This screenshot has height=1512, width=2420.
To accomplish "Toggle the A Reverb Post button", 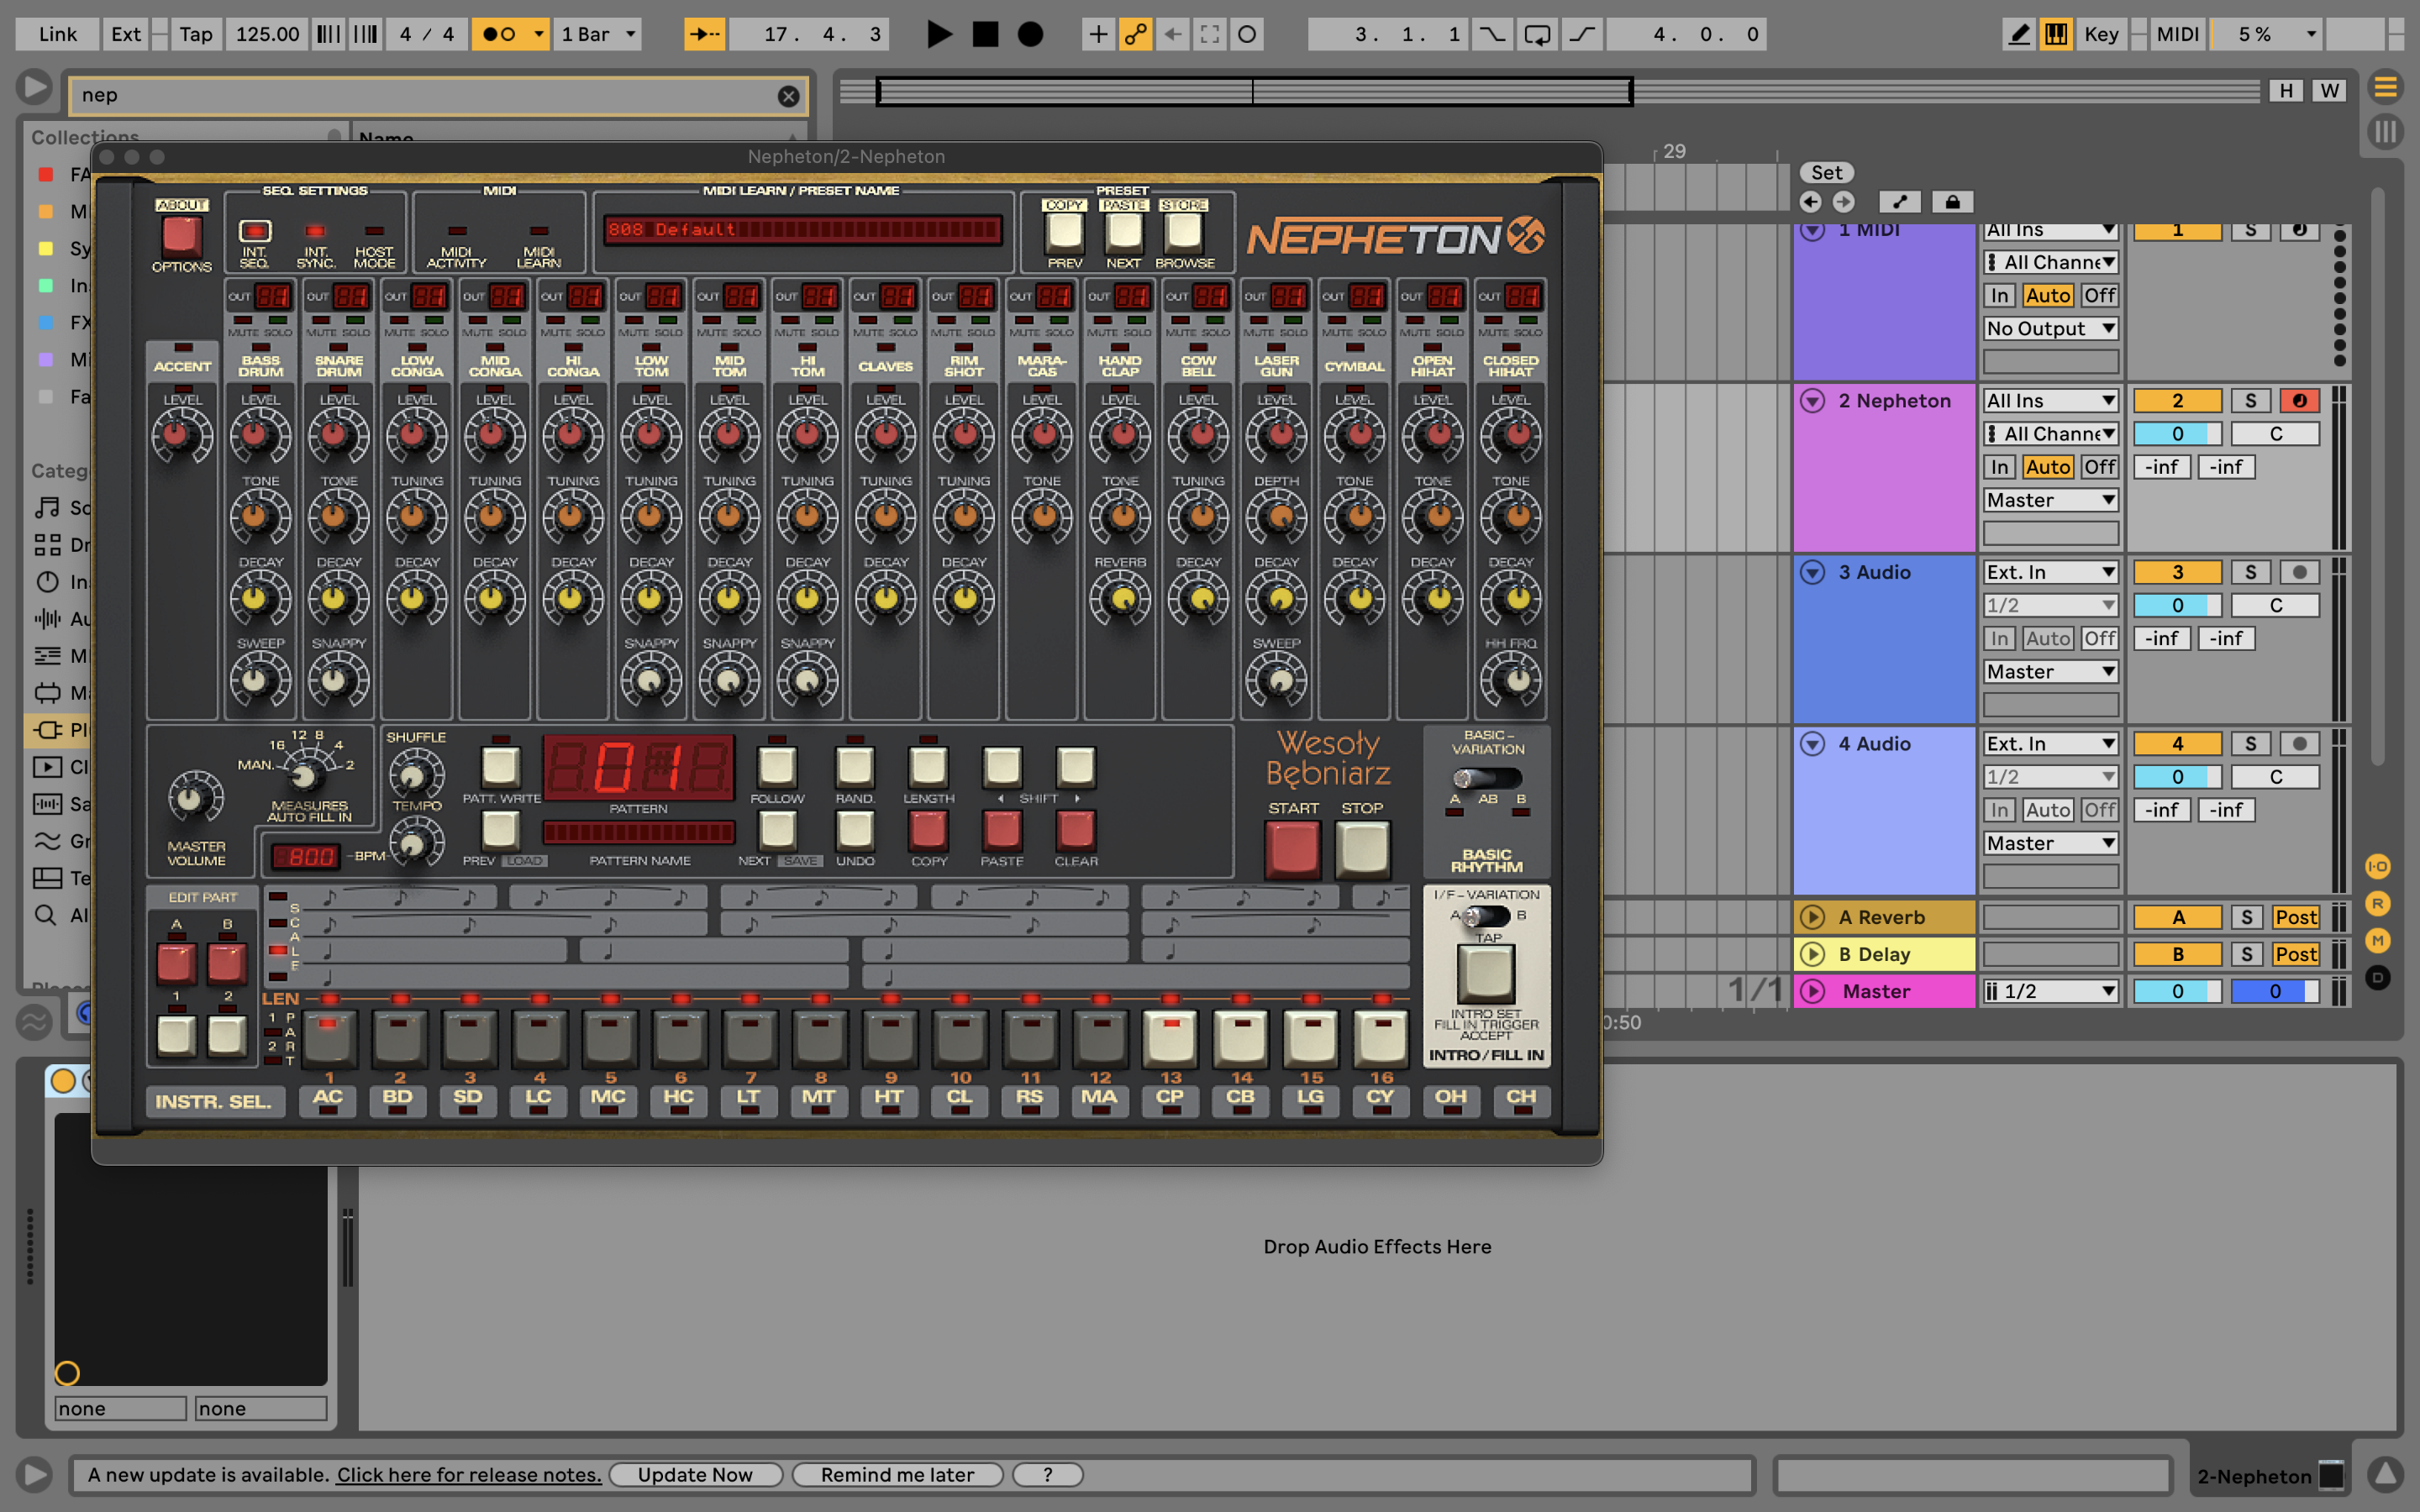I will [x=2295, y=917].
